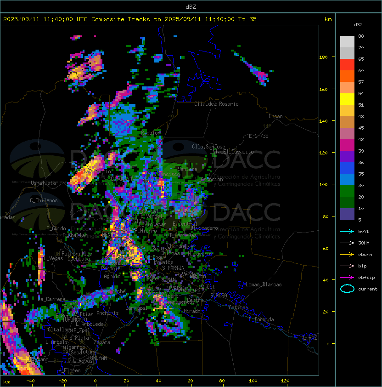
Task: Select the Zapata map label
Action: (102, 342)
